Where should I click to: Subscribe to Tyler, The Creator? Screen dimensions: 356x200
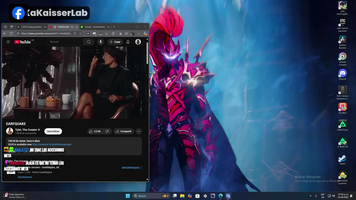[53, 131]
